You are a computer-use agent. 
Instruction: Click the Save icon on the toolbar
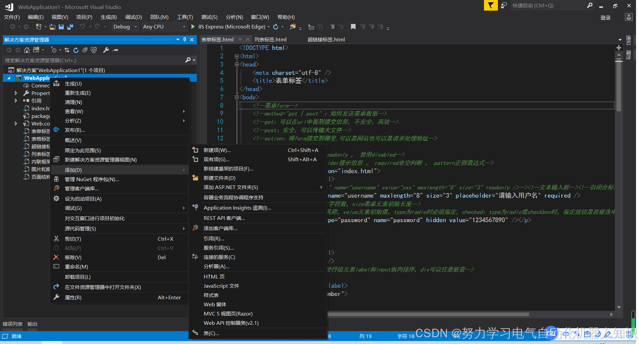pos(61,26)
